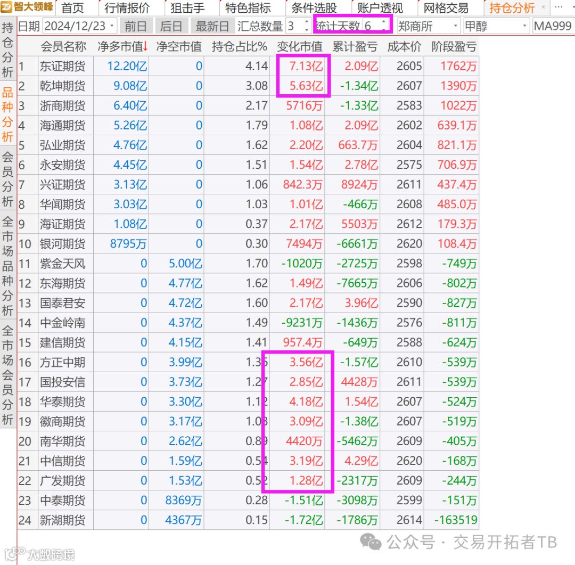This screenshot has height=565, width=575.
Task: Click the 汇总数量 value field
Action: click(295, 26)
